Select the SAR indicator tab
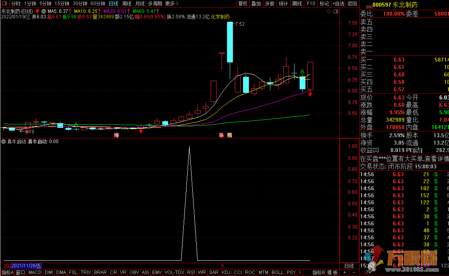449x276 pixels. [x=214, y=272]
